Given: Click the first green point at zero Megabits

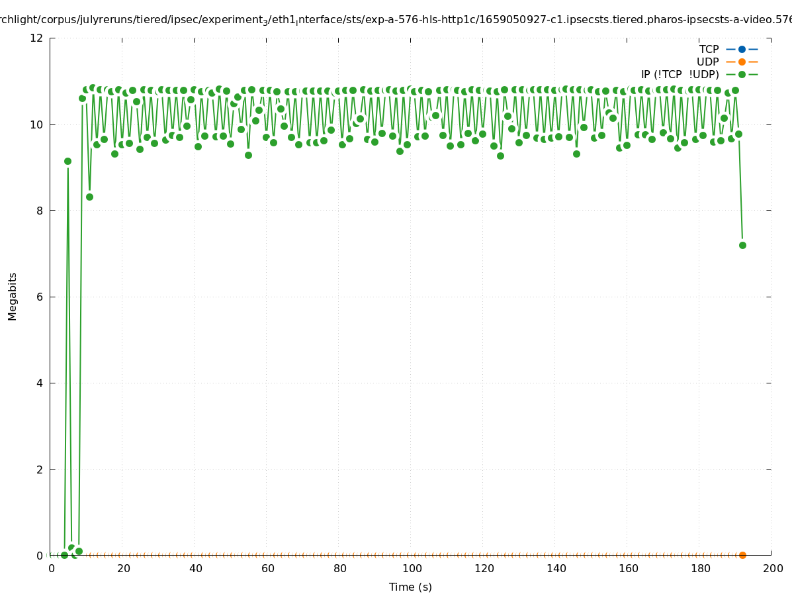Looking at the screenshot, I should [x=64, y=555].
